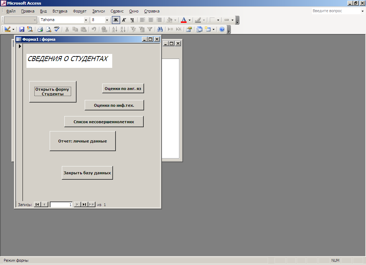Open the Формат menu
This screenshot has width=366, height=265.
pyautogui.click(x=80, y=11)
